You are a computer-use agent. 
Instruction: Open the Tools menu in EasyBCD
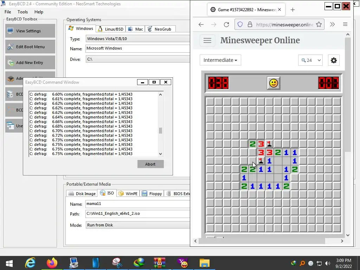pos(22,12)
